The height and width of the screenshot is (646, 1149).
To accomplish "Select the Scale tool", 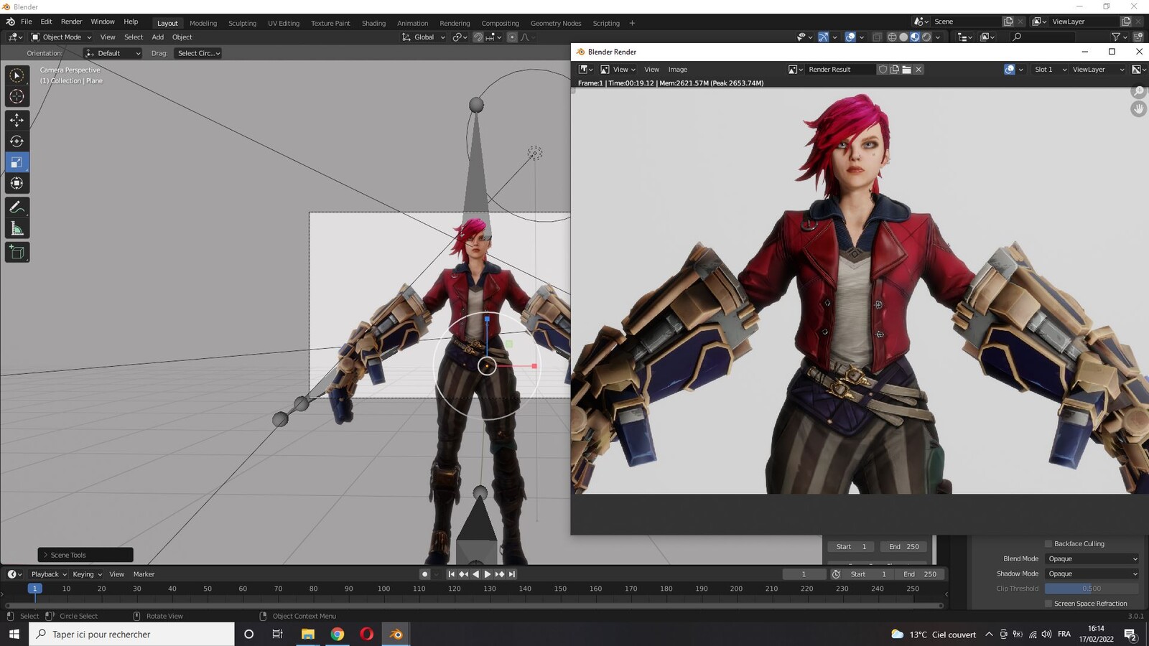I will click(17, 162).
